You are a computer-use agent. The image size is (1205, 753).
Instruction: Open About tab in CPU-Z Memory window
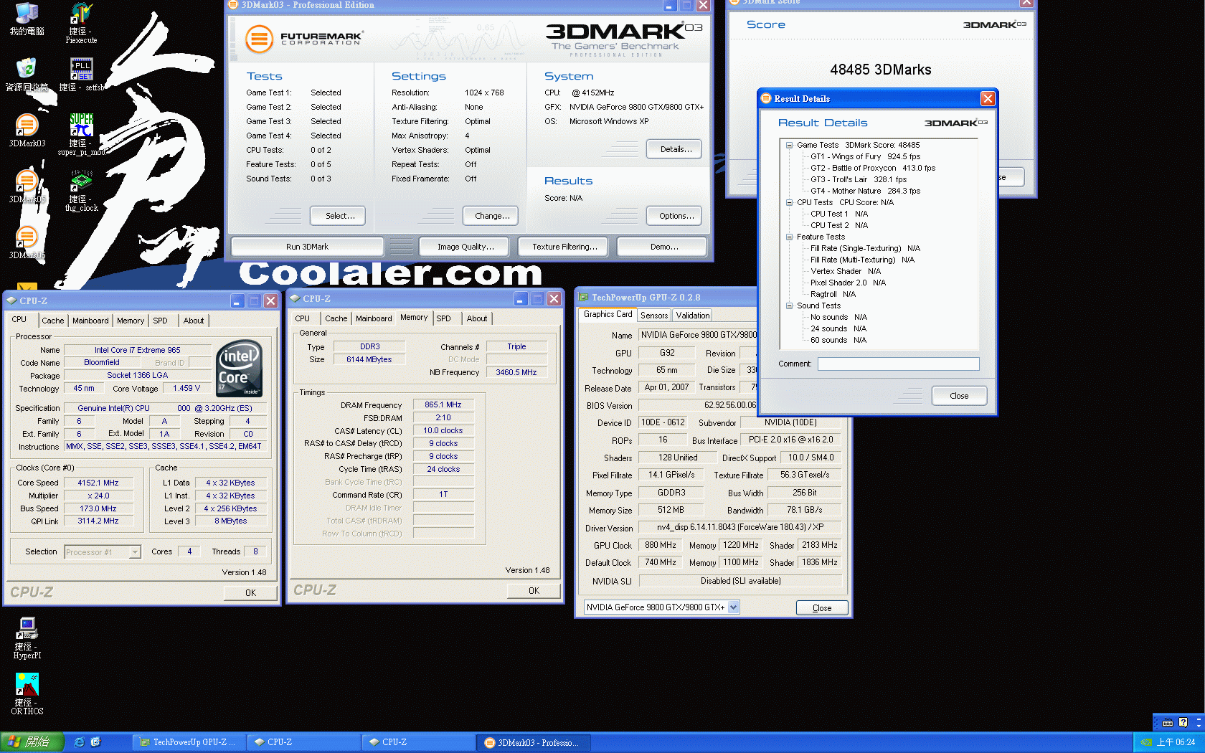[x=477, y=318]
